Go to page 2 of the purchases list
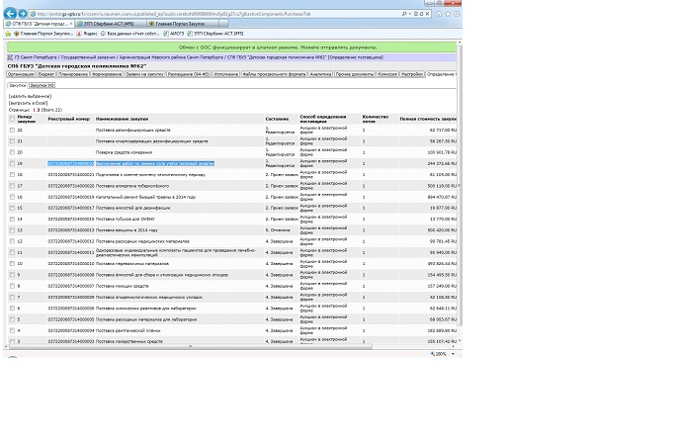Screen dimensions: 677x447 pos(39,110)
